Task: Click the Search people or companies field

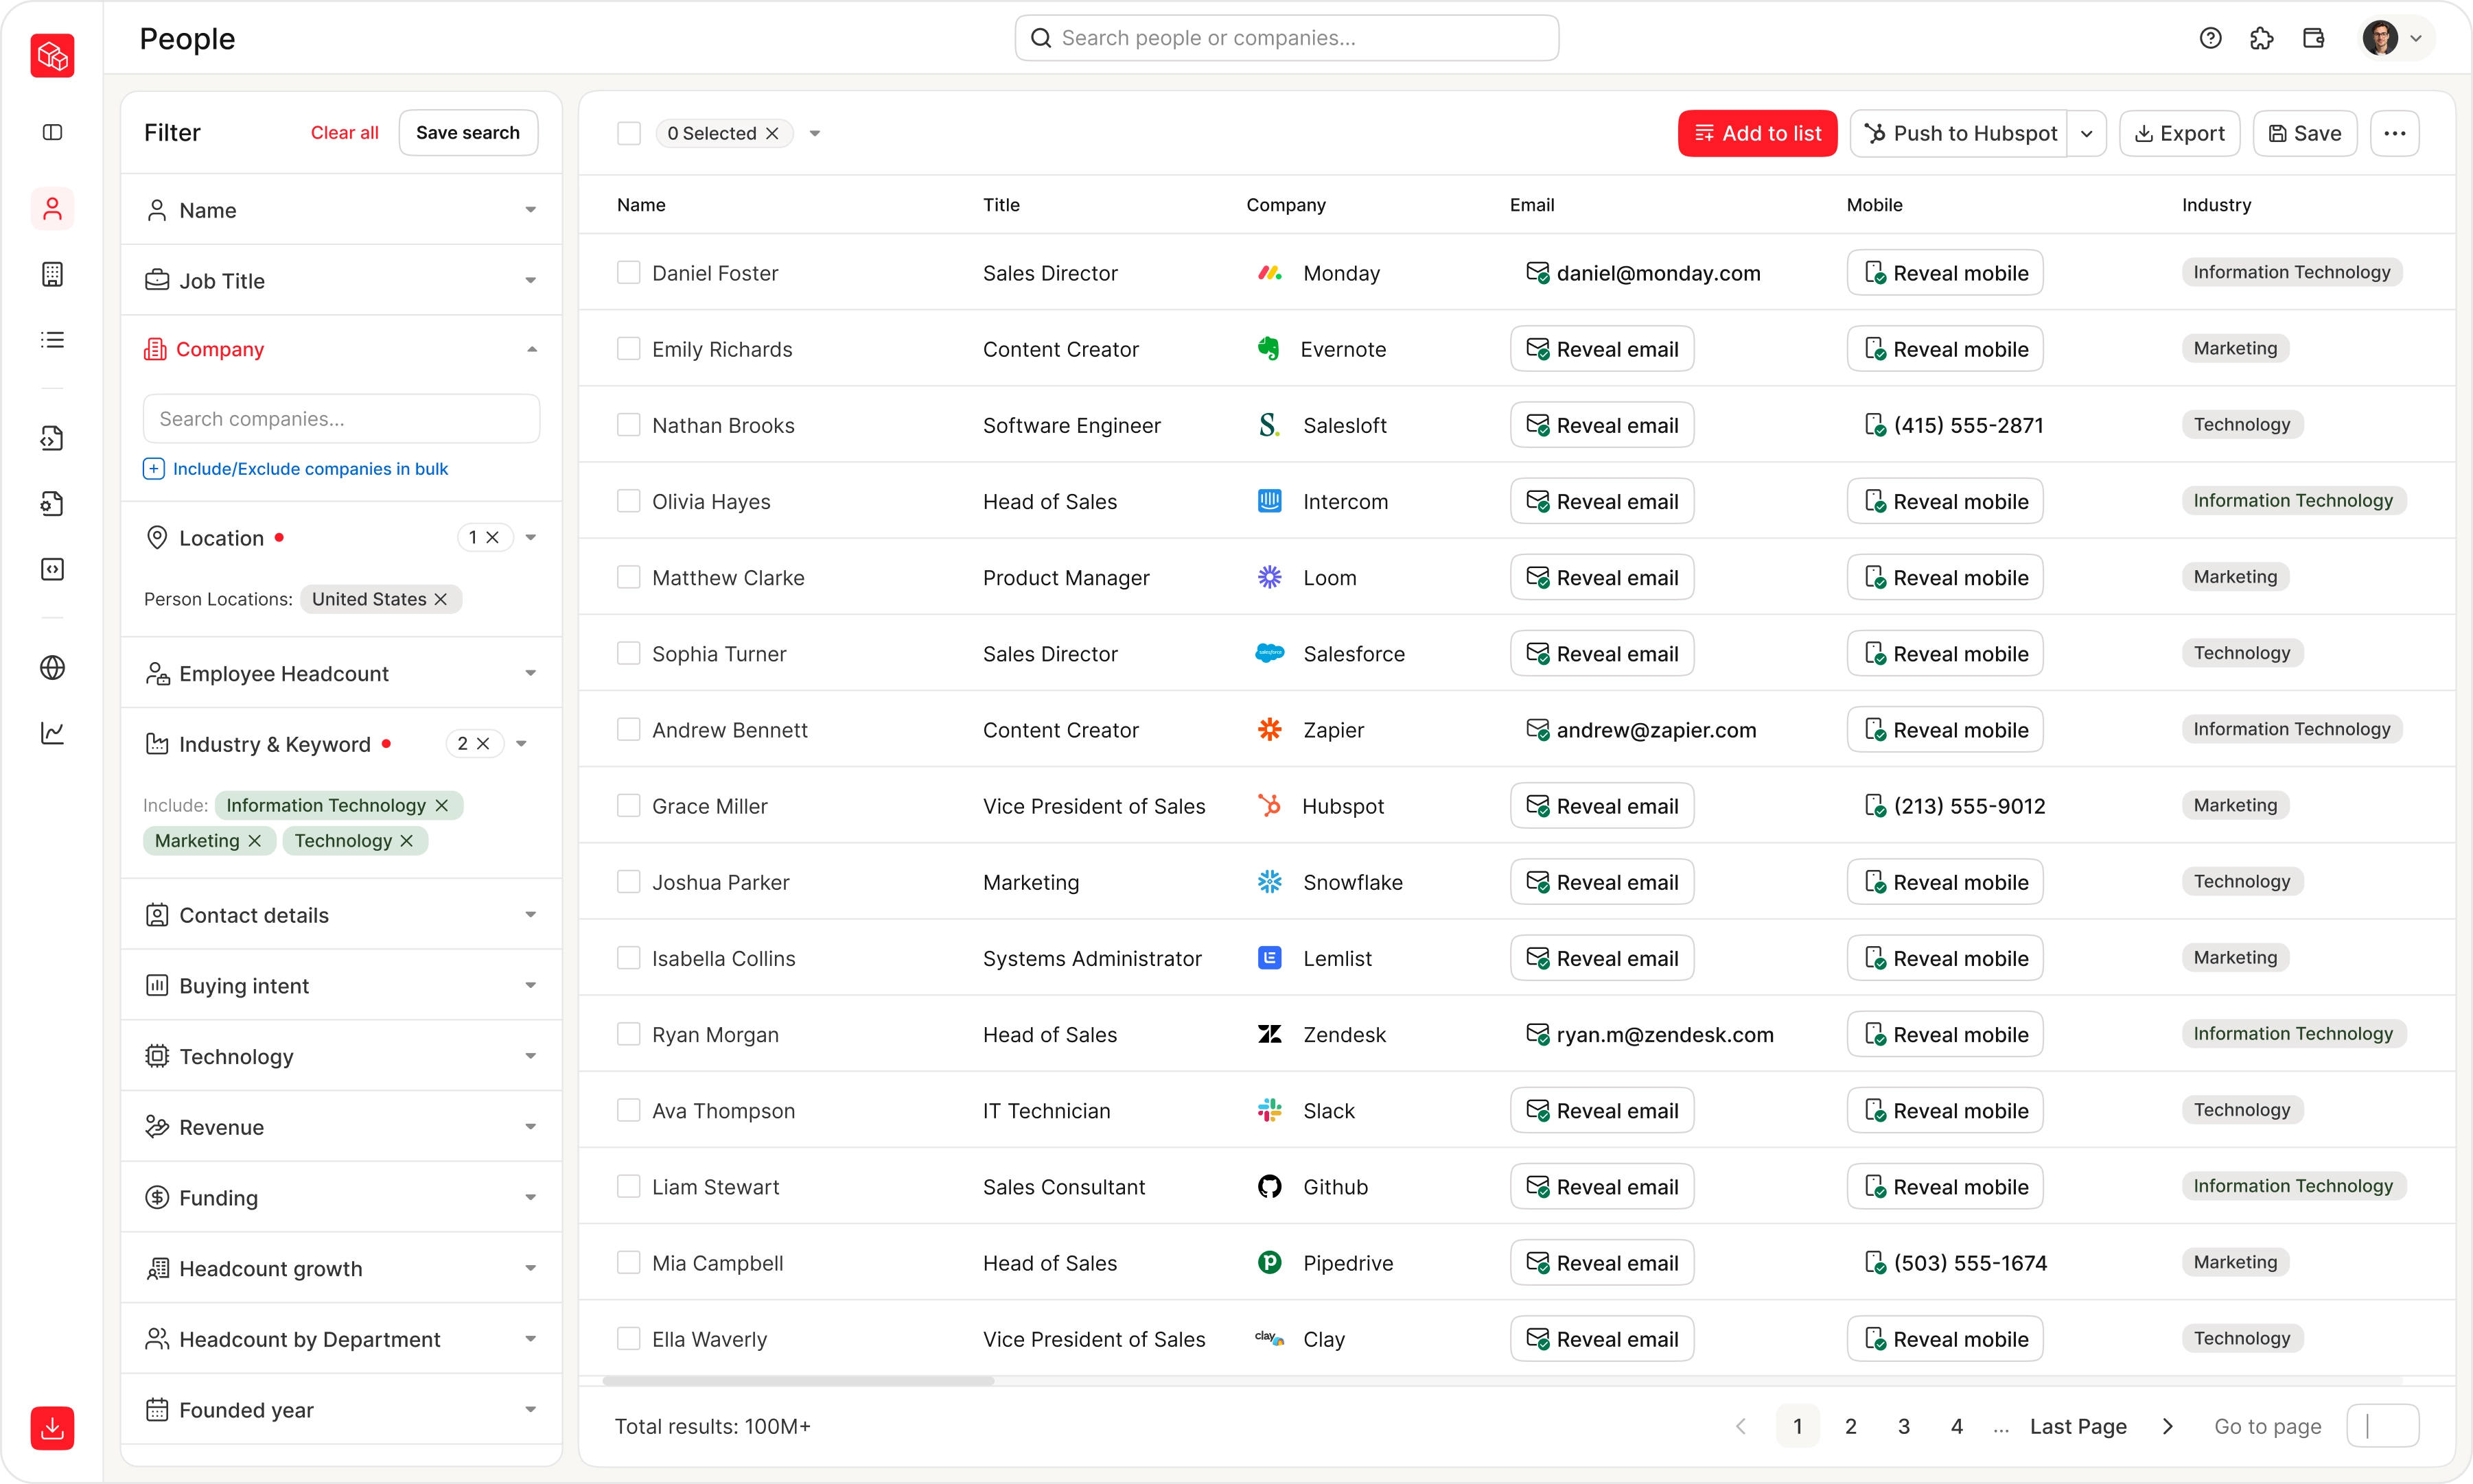Action: click(x=1286, y=38)
